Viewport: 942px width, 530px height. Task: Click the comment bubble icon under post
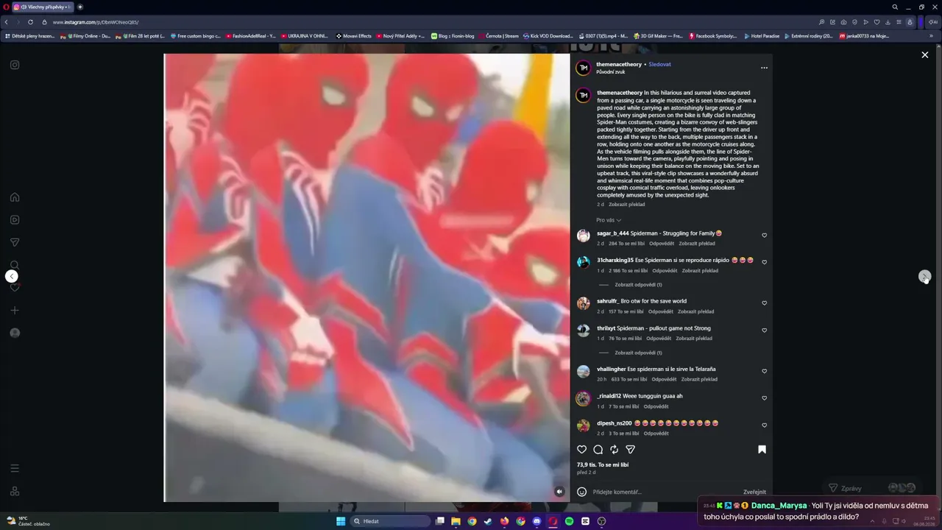click(598, 450)
